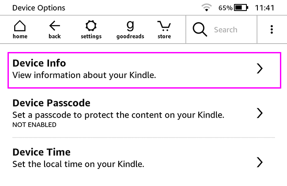Tap the magnifying glass search icon

200,30
